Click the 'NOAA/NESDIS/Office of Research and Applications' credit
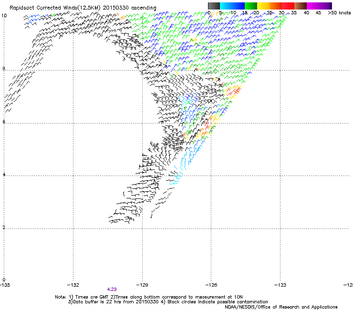This screenshot has width=353, height=310. click(x=281, y=307)
